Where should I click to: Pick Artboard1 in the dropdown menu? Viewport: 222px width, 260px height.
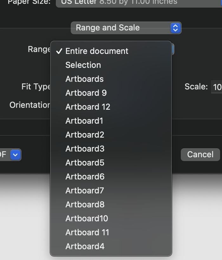pos(111,121)
